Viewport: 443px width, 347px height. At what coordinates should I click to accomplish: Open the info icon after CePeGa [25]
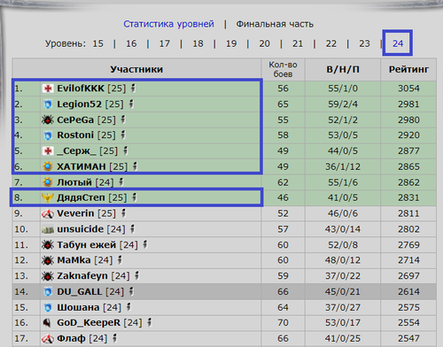pyautogui.click(x=123, y=120)
